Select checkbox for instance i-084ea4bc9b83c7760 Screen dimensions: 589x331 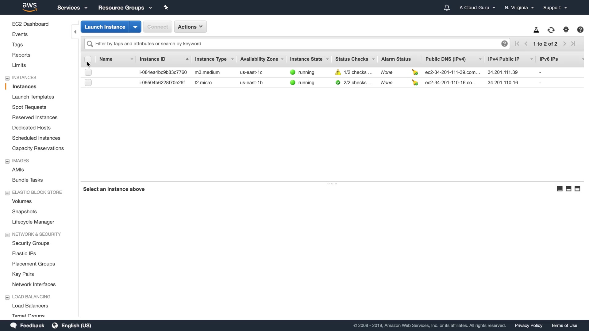pyautogui.click(x=88, y=72)
